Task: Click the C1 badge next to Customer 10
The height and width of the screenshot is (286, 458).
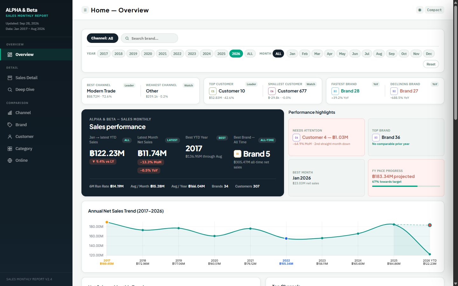Action: coord(213,91)
